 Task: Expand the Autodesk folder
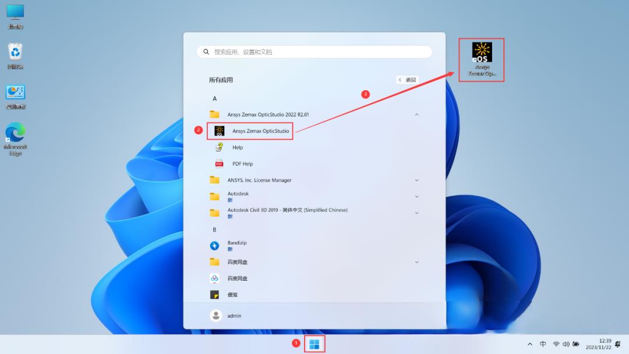[x=417, y=196]
